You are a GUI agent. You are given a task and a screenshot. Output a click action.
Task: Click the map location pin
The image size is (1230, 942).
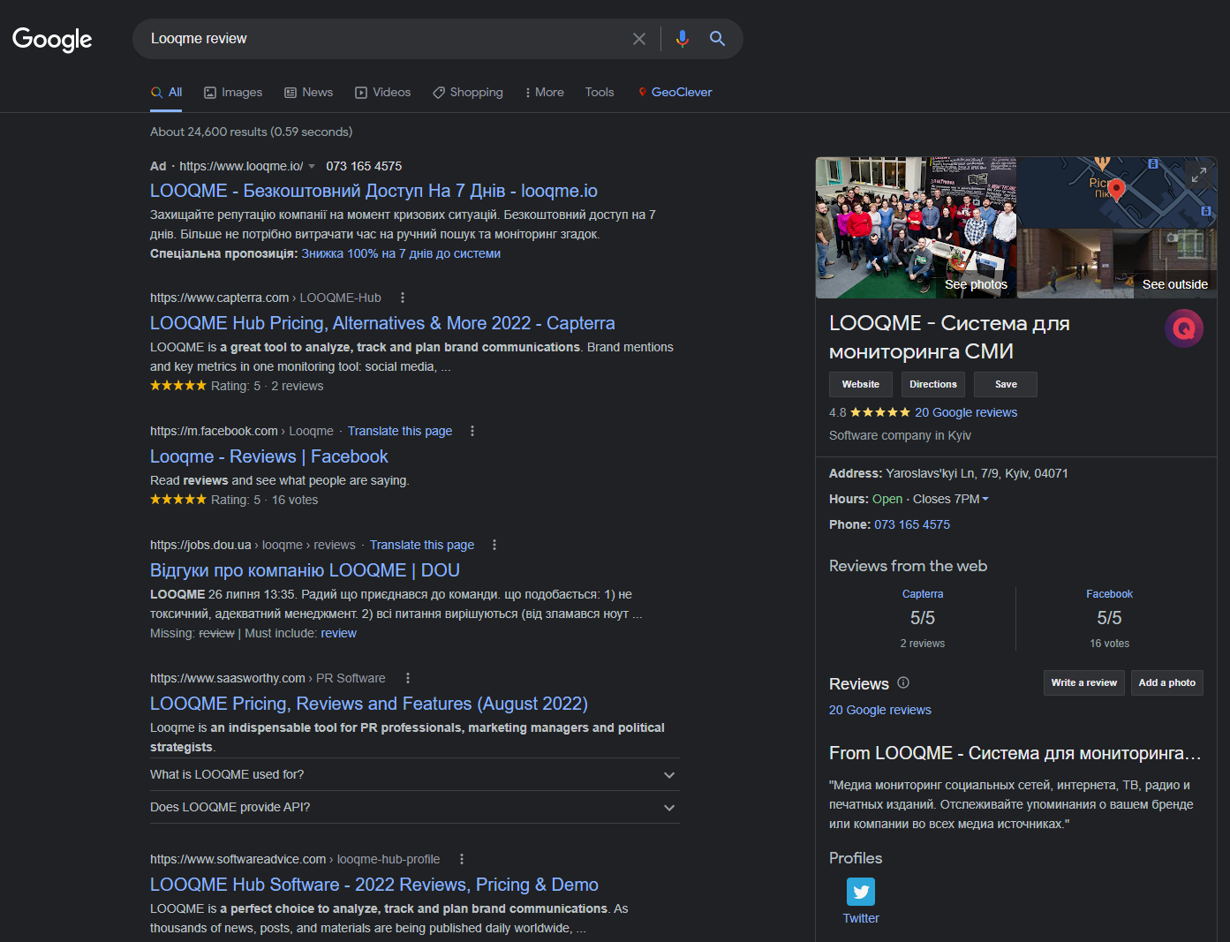(x=1116, y=189)
